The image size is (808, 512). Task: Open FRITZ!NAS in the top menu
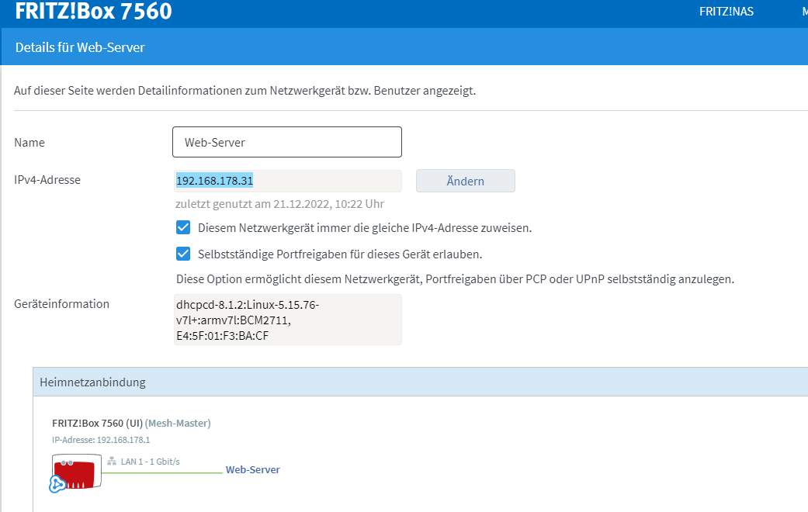click(726, 12)
